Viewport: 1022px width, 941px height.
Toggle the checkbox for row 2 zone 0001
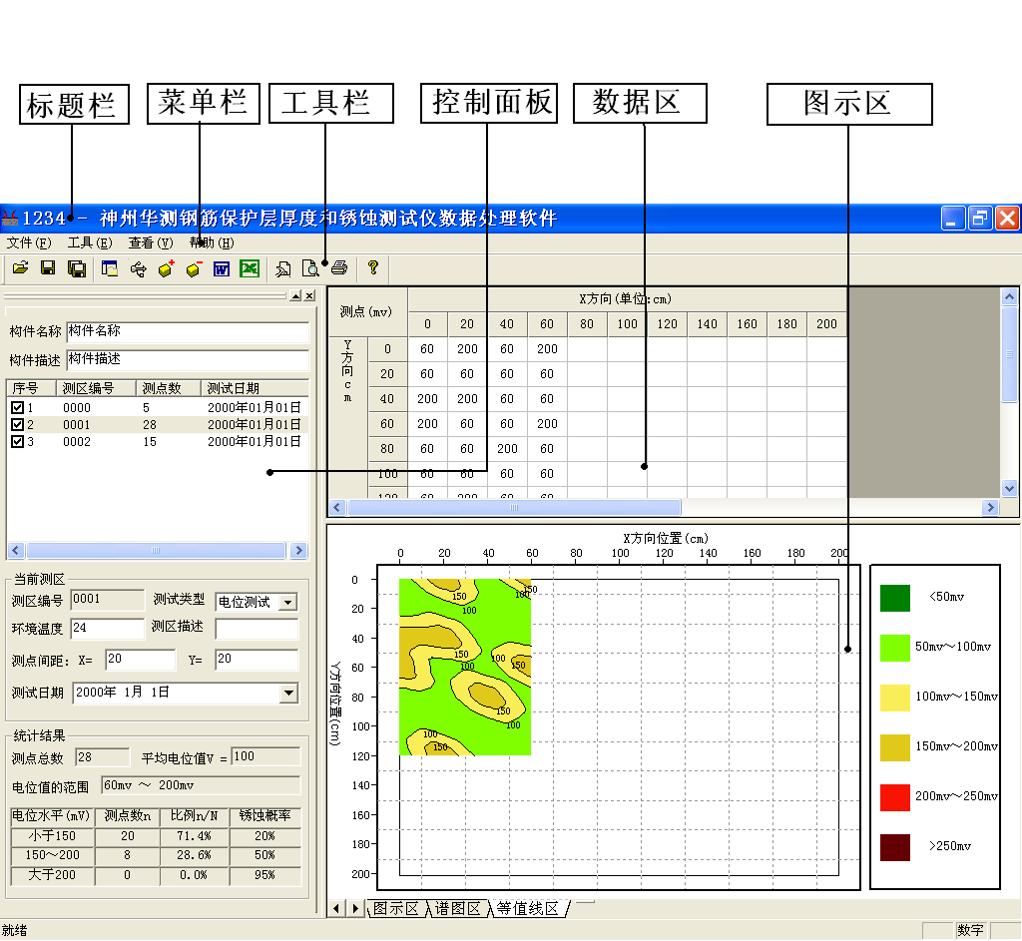(17, 425)
